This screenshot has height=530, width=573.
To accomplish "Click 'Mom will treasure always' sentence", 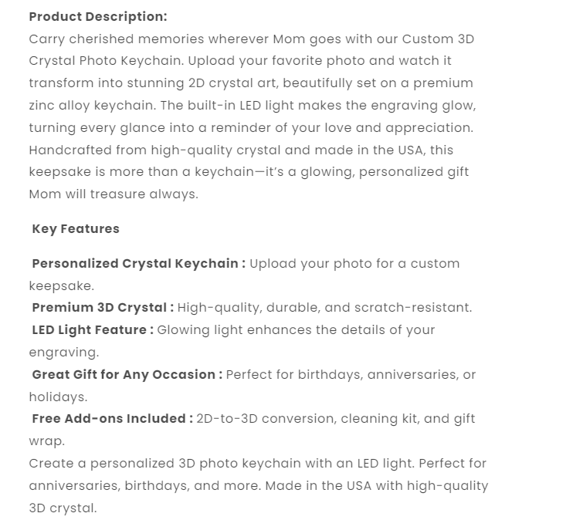I will point(114,194).
